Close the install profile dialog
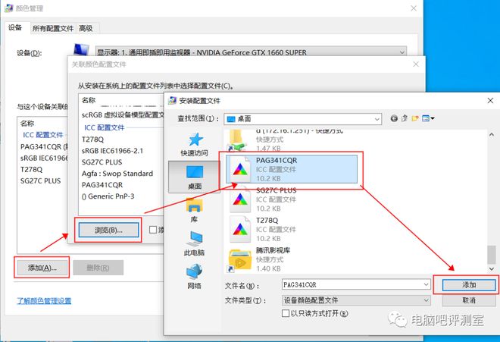The image size is (500, 342). [x=490, y=101]
